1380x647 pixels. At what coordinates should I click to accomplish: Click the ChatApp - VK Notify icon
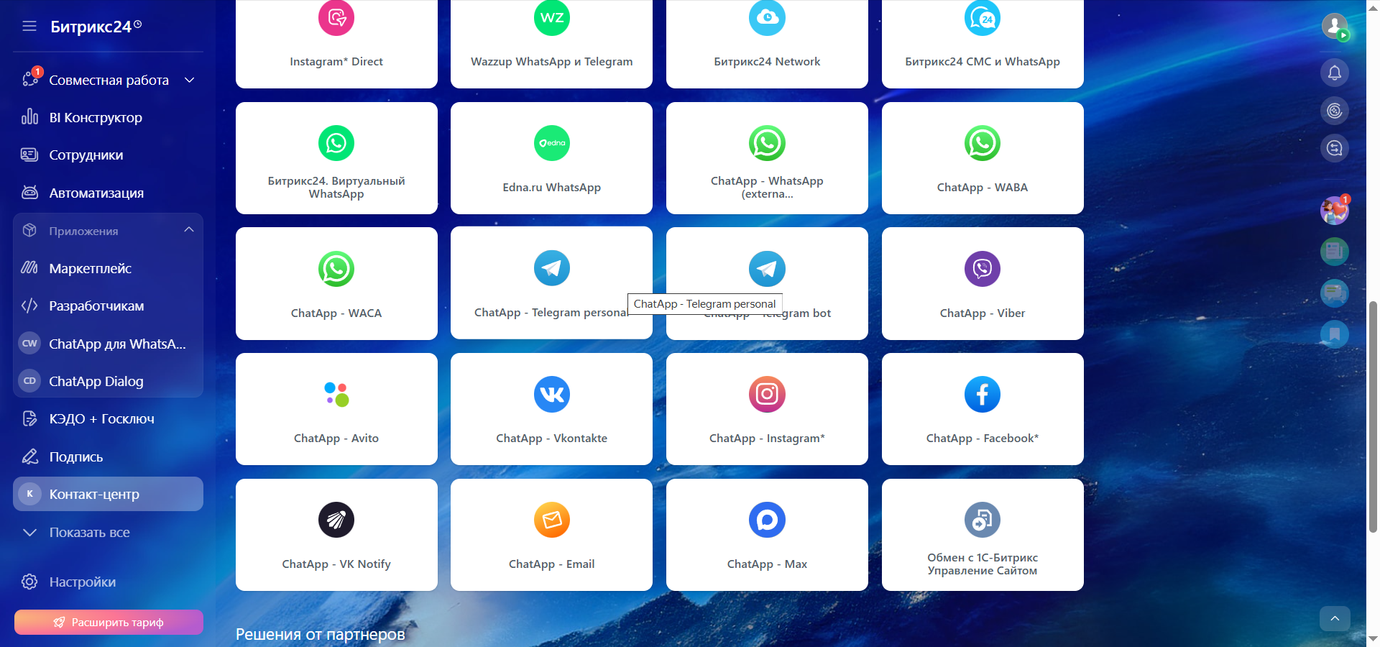(x=336, y=520)
